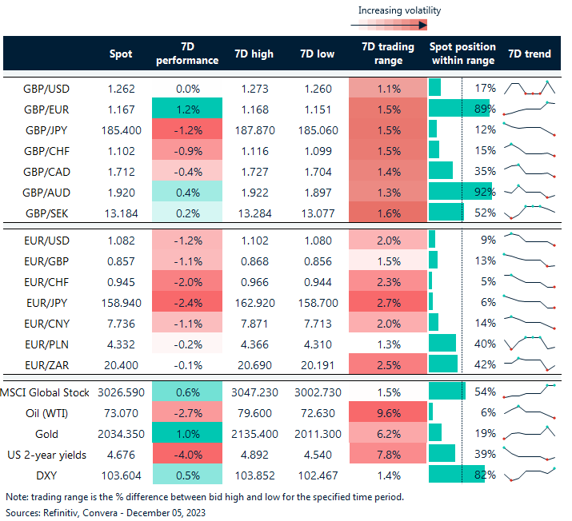Select the 7D performance column header
This screenshot has height=521, width=572.
coord(186,54)
